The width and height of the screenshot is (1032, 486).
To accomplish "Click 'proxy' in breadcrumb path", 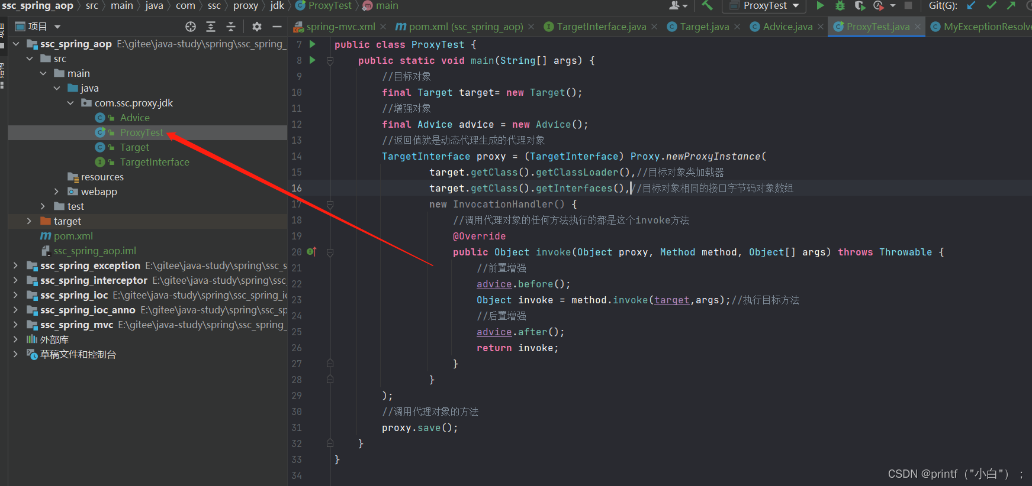I will 246,5.
